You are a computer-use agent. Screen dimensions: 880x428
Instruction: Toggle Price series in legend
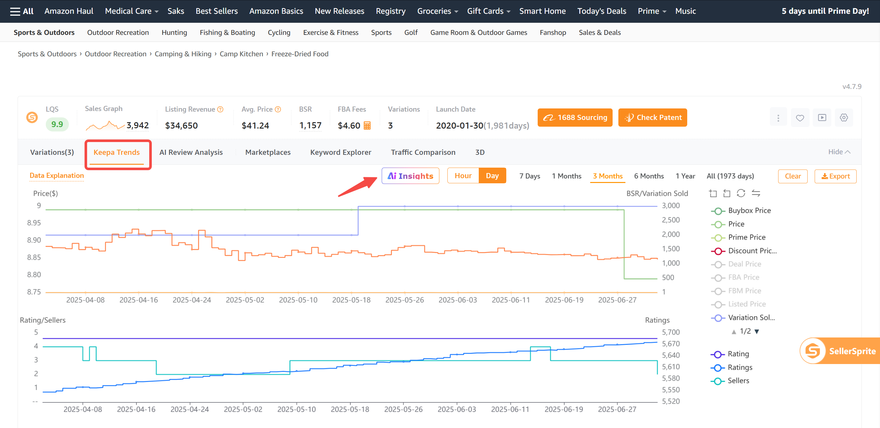click(728, 224)
